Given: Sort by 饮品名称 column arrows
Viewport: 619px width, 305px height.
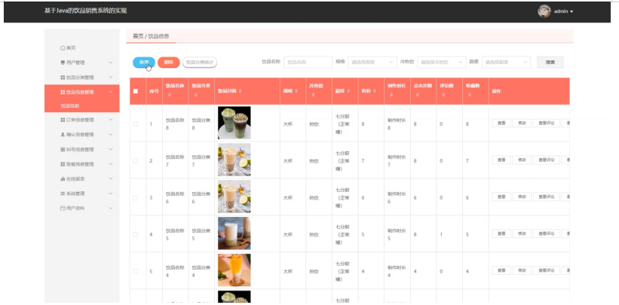Looking at the screenshot, I should click(170, 95).
